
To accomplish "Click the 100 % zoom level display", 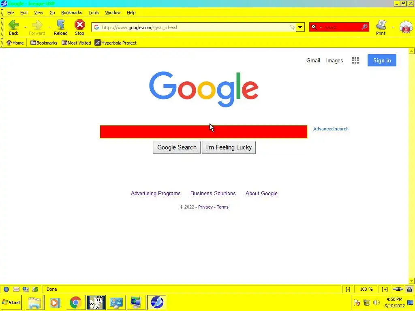I will (x=366, y=289).
